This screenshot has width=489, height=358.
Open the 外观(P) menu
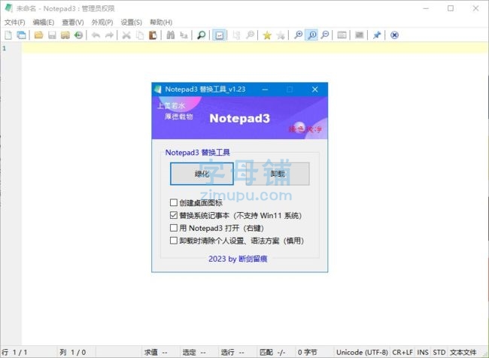(102, 22)
